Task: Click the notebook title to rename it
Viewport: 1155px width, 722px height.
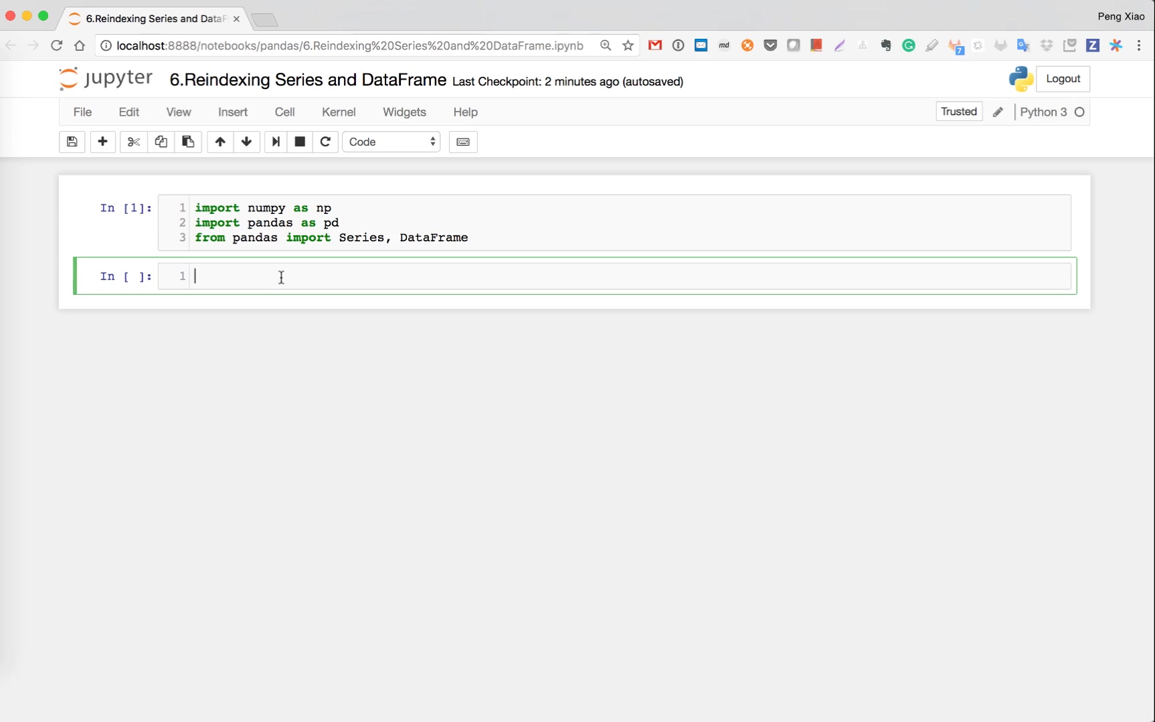Action: (308, 80)
